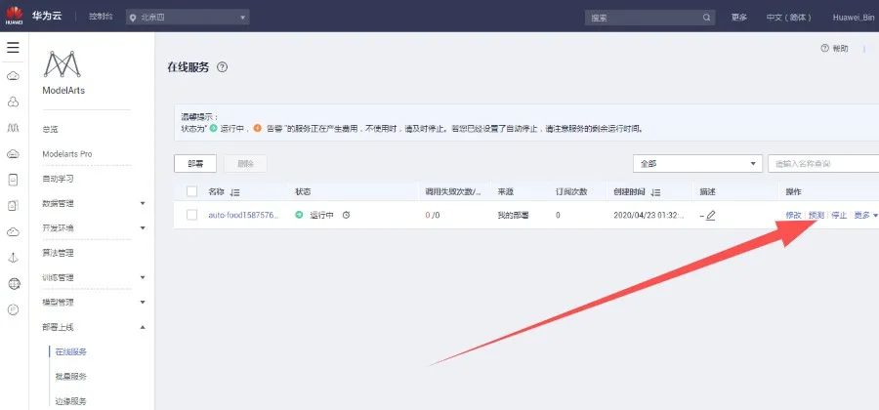Click the first cloud icon in left rail
This screenshot has height=410, width=879.
tap(14, 76)
